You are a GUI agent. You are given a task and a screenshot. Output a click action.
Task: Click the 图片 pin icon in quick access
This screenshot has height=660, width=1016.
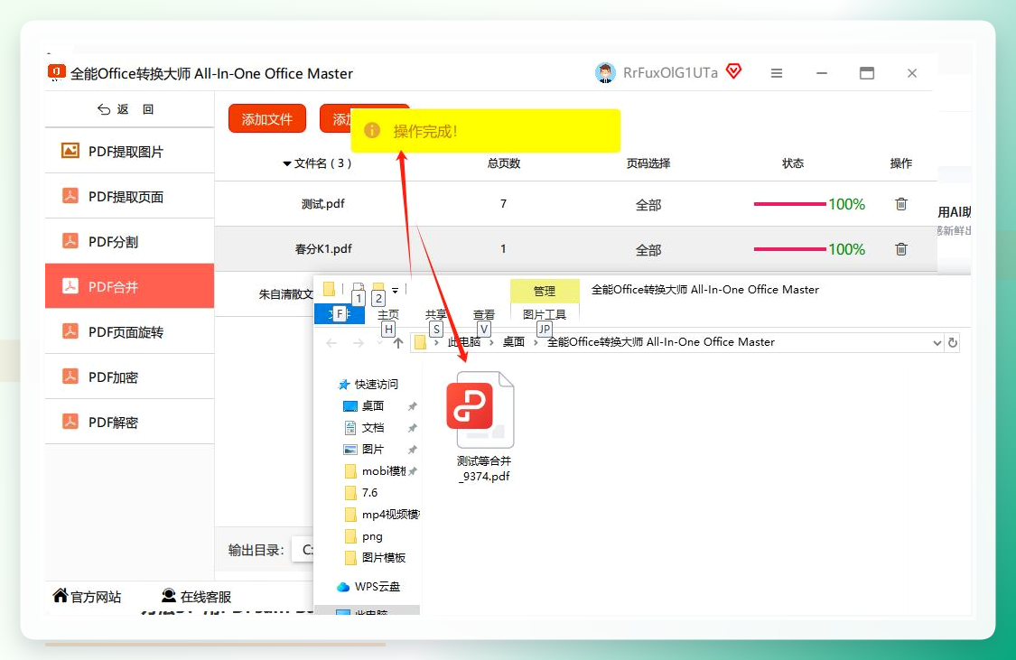[x=412, y=449]
